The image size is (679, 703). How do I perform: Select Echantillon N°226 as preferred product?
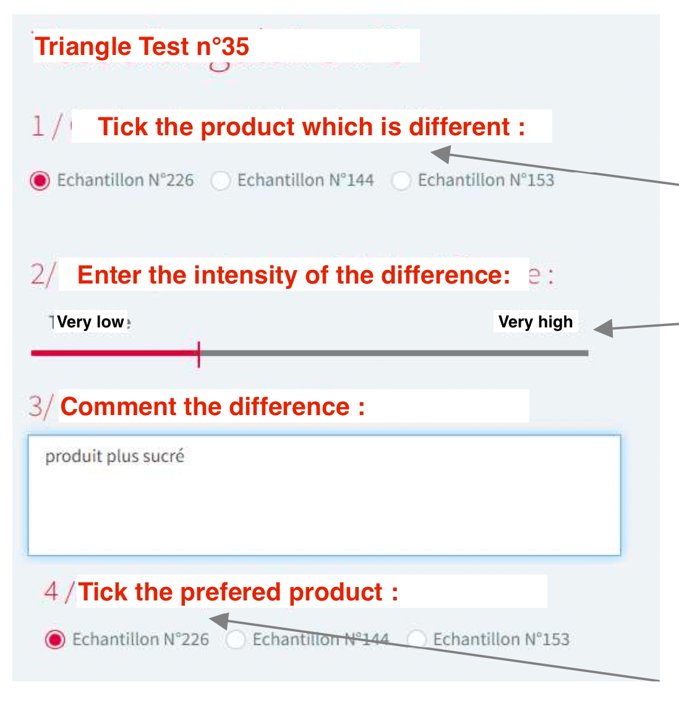(x=55, y=639)
